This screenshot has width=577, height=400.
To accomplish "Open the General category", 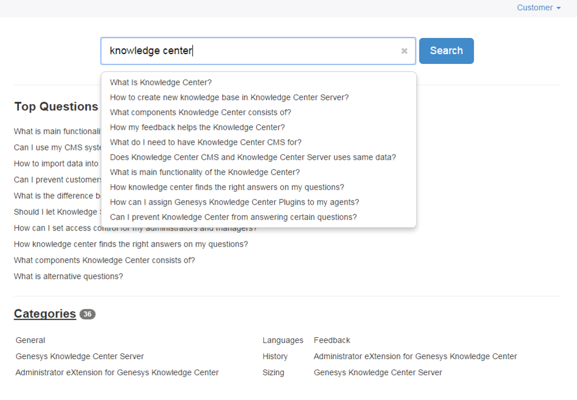I will click(30, 341).
